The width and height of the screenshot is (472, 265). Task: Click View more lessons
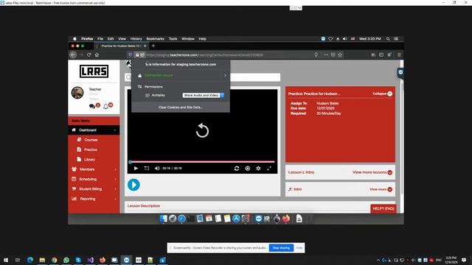click(x=372, y=172)
